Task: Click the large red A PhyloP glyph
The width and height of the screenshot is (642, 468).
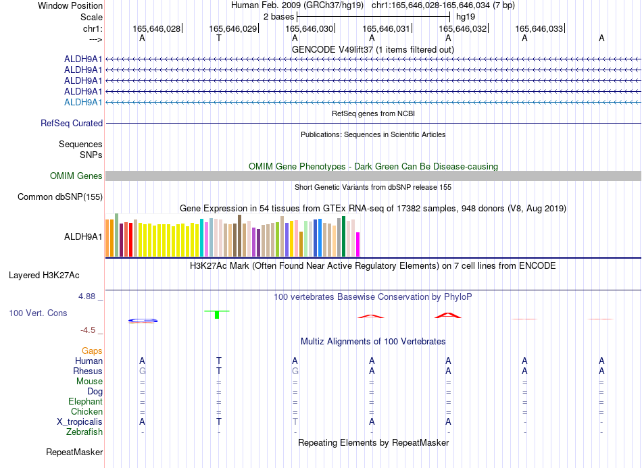Action: tap(447, 315)
